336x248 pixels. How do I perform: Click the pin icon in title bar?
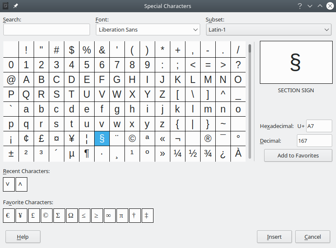[16, 6]
